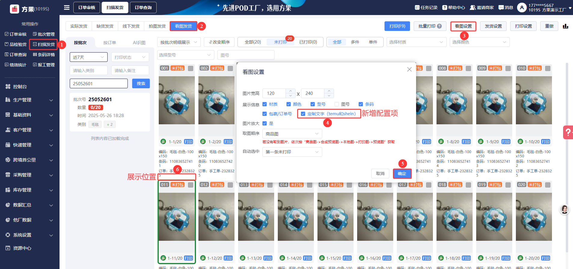
Task: Click the 打印(F9) button
Action: click(397, 26)
